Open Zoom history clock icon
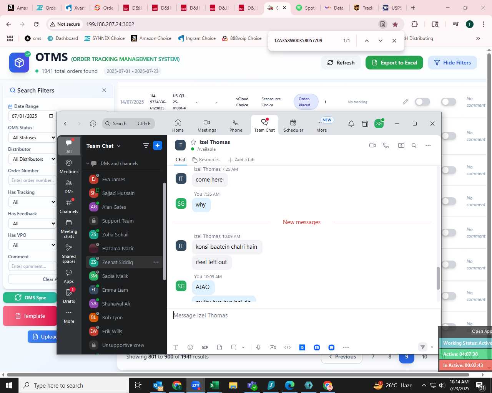This screenshot has width=492, height=393. coord(93,124)
